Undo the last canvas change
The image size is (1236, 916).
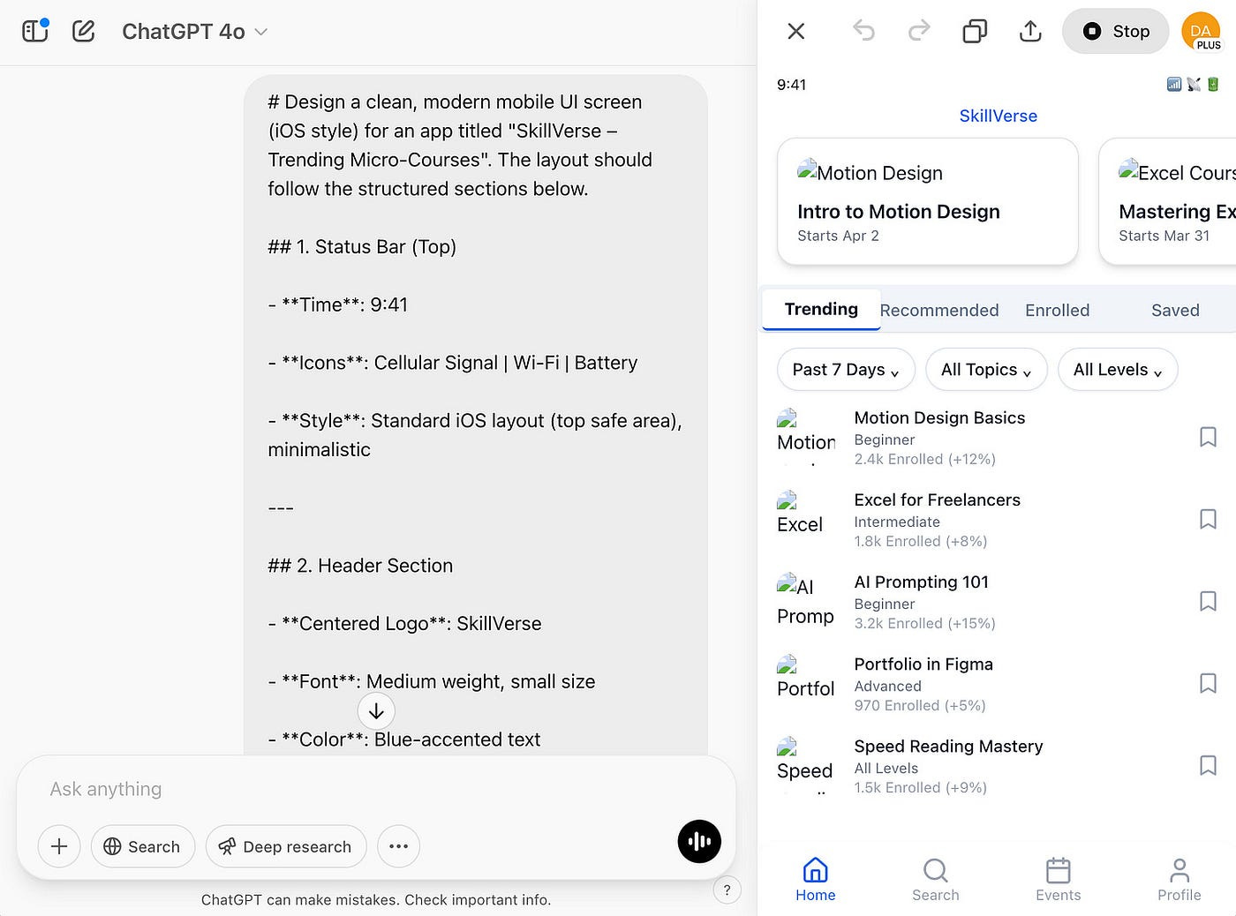pos(863,32)
